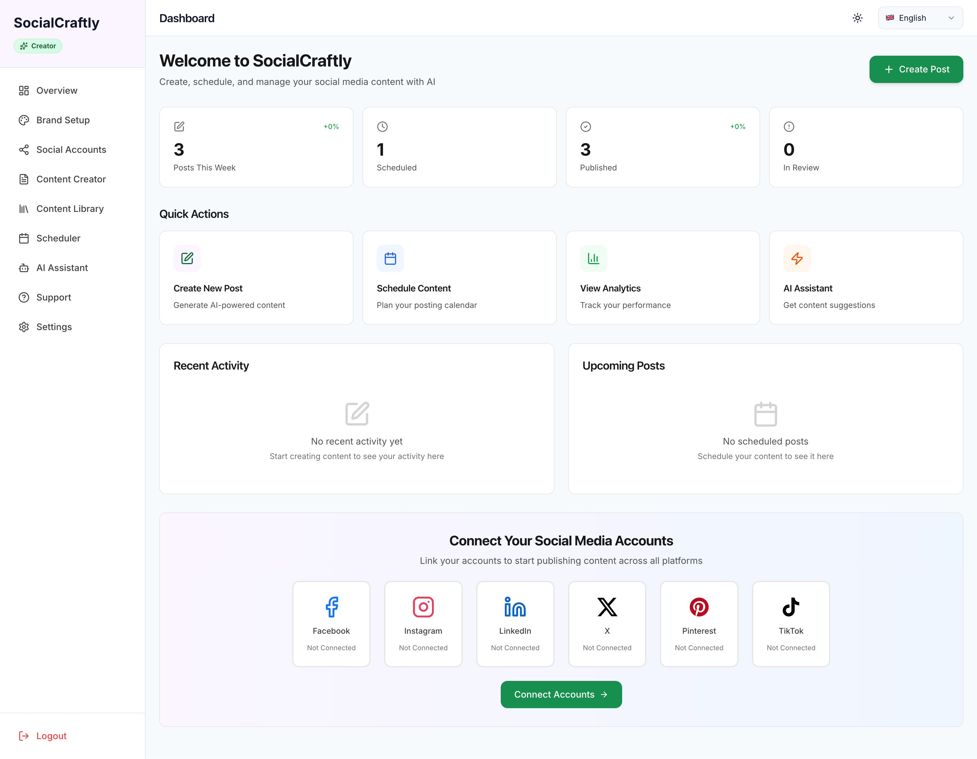Go to Content Library menu item
Image resolution: width=977 pixels, height=759 pixels.
pyautogui.click(x=69, y=209)
